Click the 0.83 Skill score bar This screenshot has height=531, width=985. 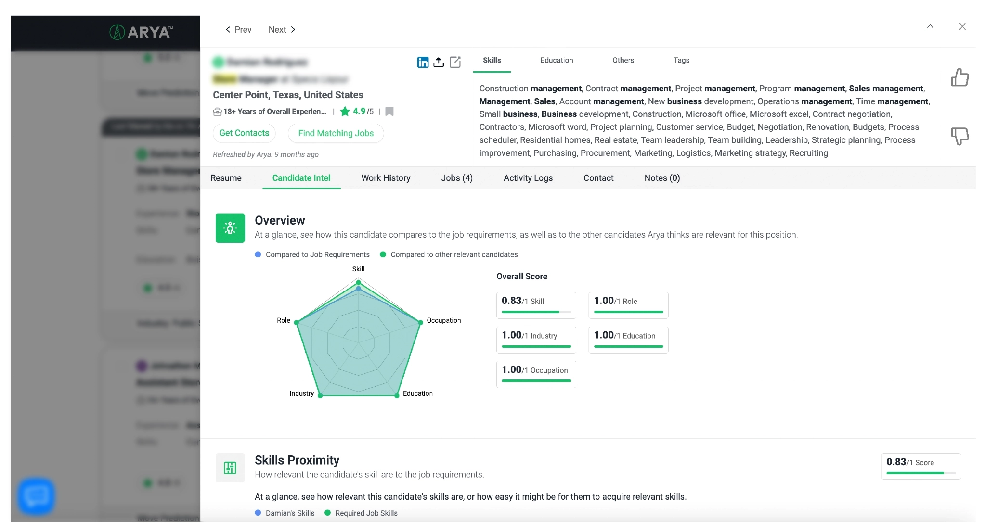point(536,312)
